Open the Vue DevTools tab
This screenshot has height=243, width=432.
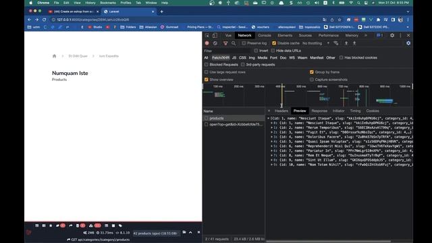coord(228,35)
